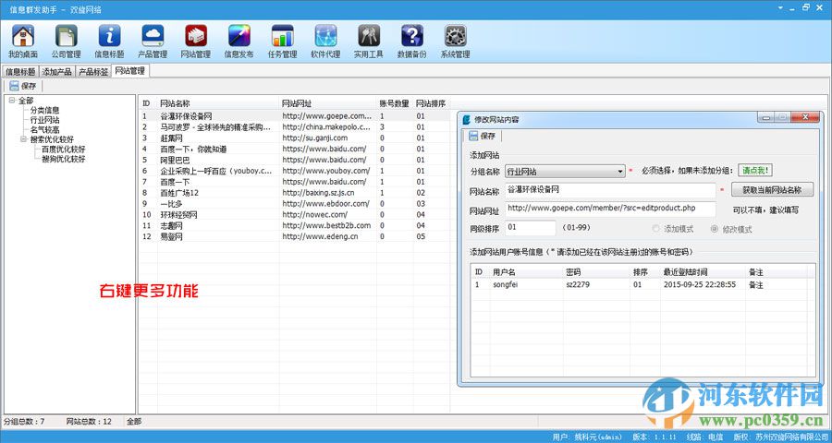Click main toolbar 保存 disk icon
Viewport: 832px width, 443px height.
(x=14, y=86)
